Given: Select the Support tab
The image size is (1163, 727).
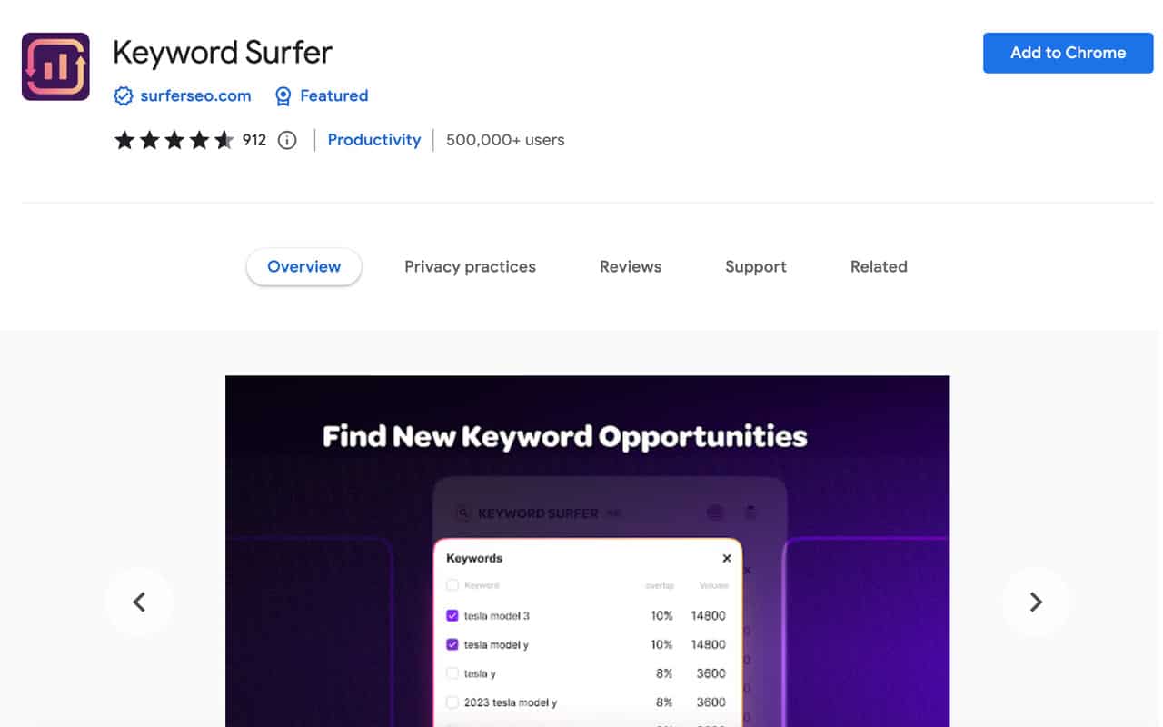Looking at the screenshot, I should [756, 266].
